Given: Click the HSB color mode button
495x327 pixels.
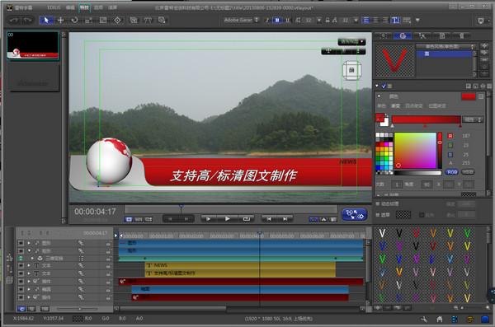Looking at the screenshot, I should [x=468, y=172].
